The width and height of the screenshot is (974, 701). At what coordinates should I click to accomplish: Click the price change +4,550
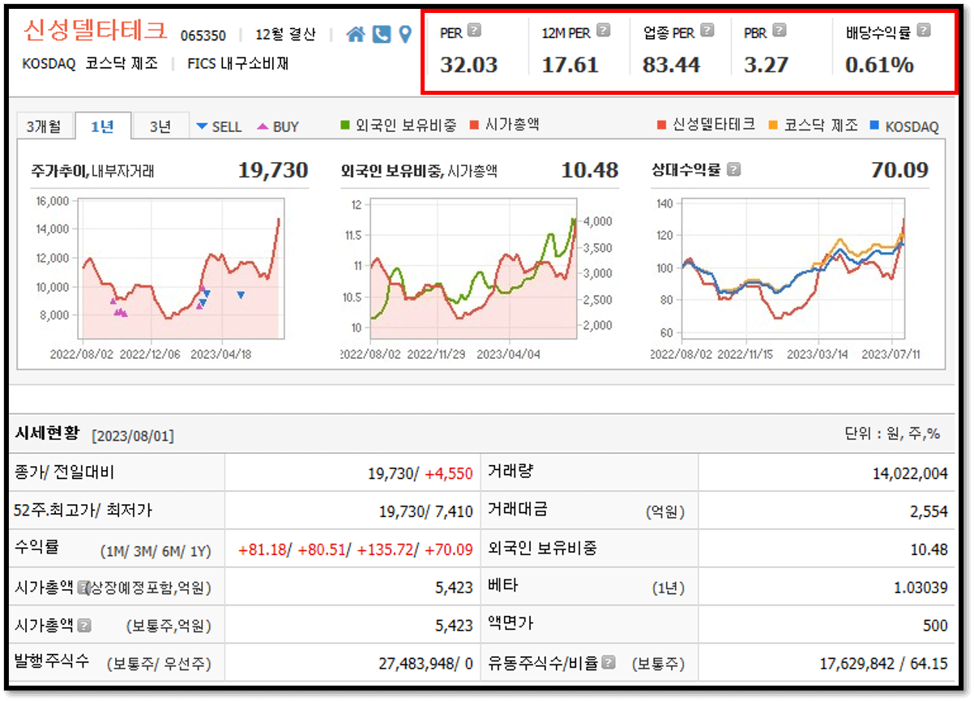tap(449, 473)
